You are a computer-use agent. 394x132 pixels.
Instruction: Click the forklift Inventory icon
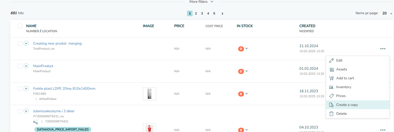pos(331,87)
